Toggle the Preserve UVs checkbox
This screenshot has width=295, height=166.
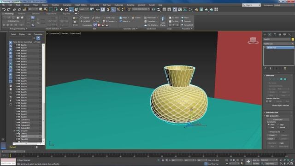[269, 132]
